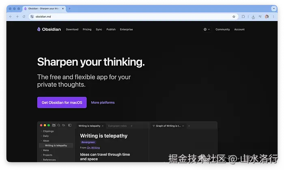Select Writing is telepathy in file tree
284x170 pixels.
point(56,145)
